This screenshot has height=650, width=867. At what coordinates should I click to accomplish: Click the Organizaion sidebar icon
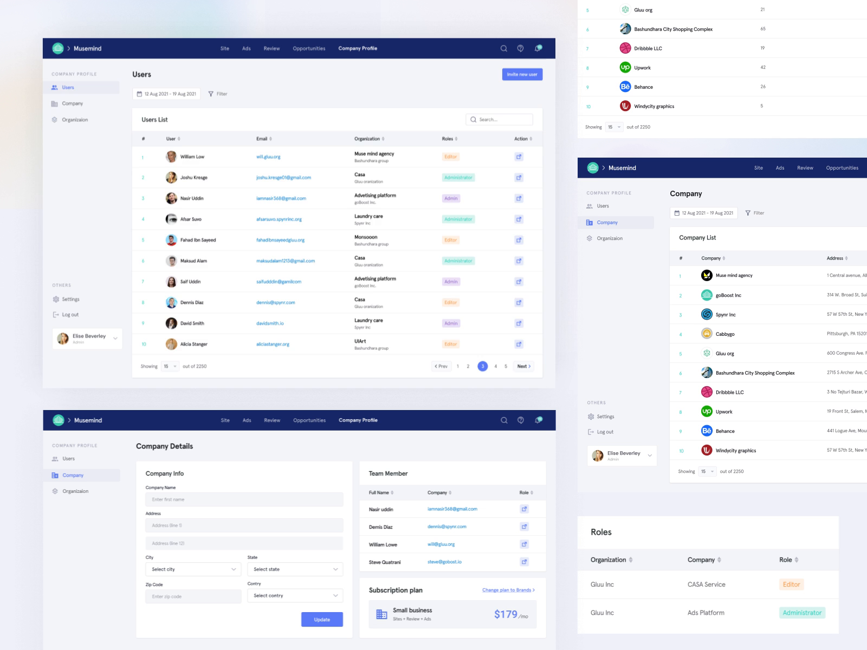coord(54,120)
